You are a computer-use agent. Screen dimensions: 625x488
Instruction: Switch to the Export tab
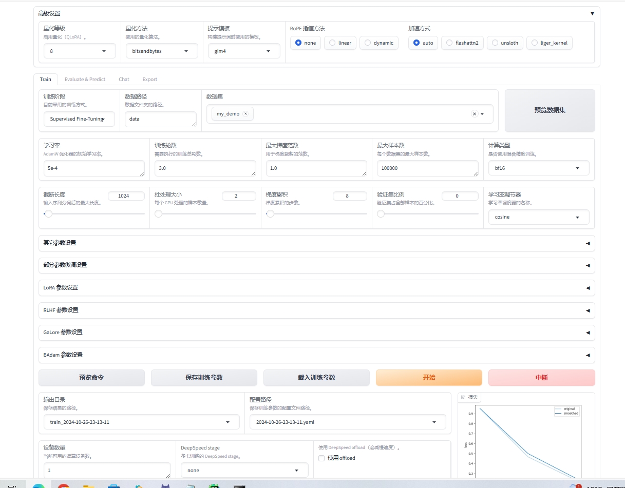tap(149, 80)
